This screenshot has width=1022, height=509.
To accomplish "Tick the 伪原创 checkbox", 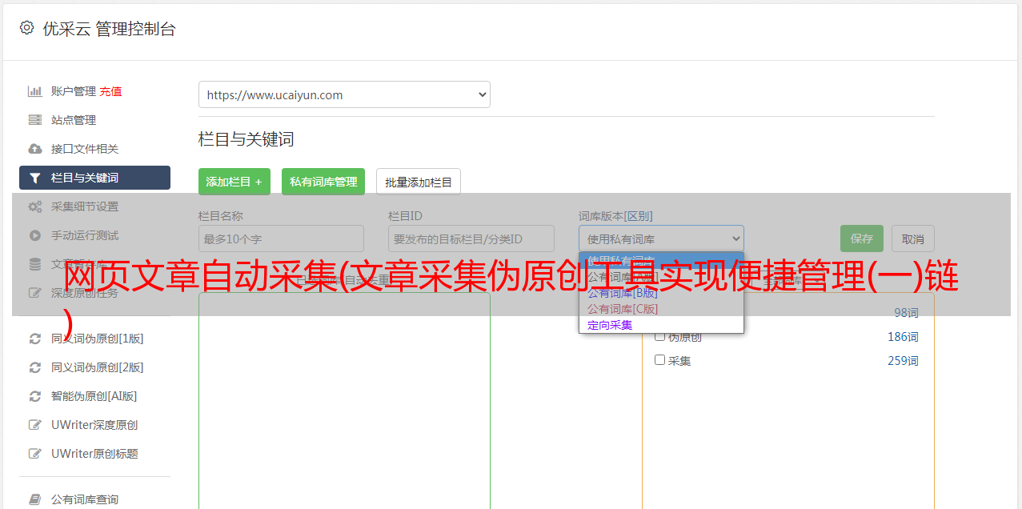I will (x=660, y=336).
